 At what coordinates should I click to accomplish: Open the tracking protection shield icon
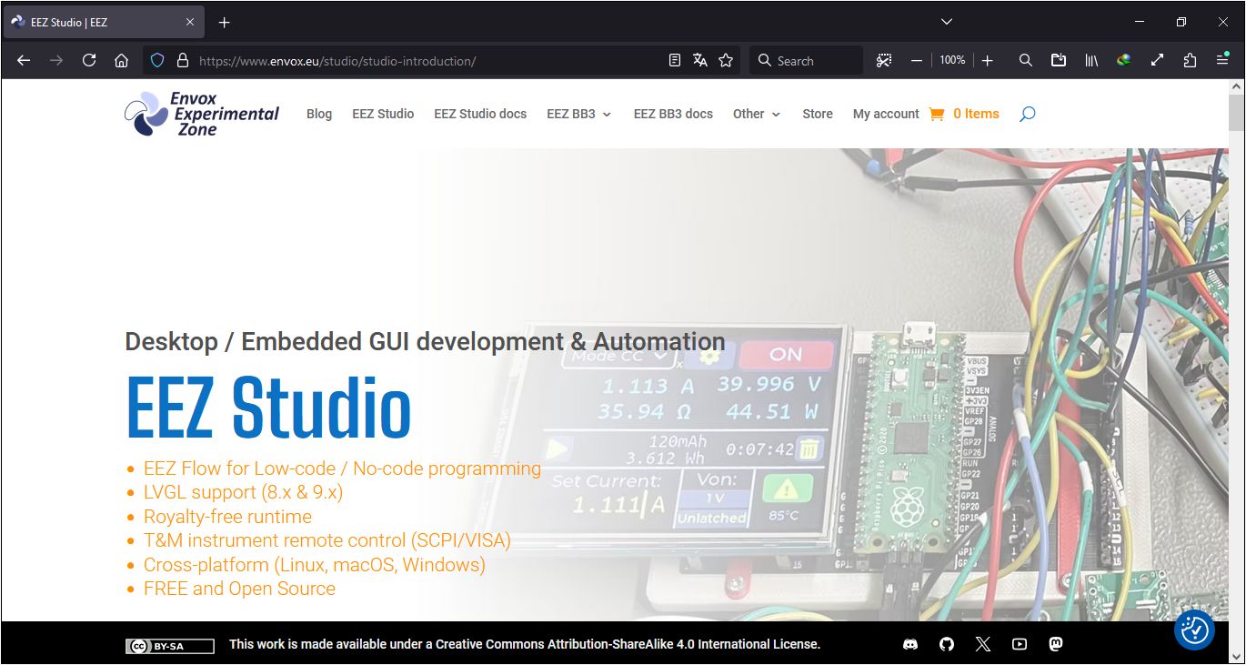(157, 61)
